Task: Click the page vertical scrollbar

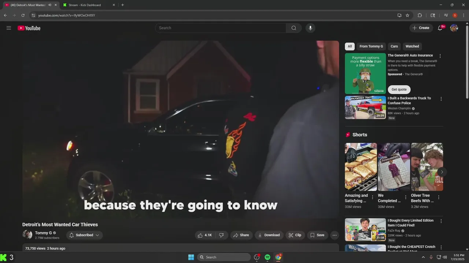Action: 467,62
